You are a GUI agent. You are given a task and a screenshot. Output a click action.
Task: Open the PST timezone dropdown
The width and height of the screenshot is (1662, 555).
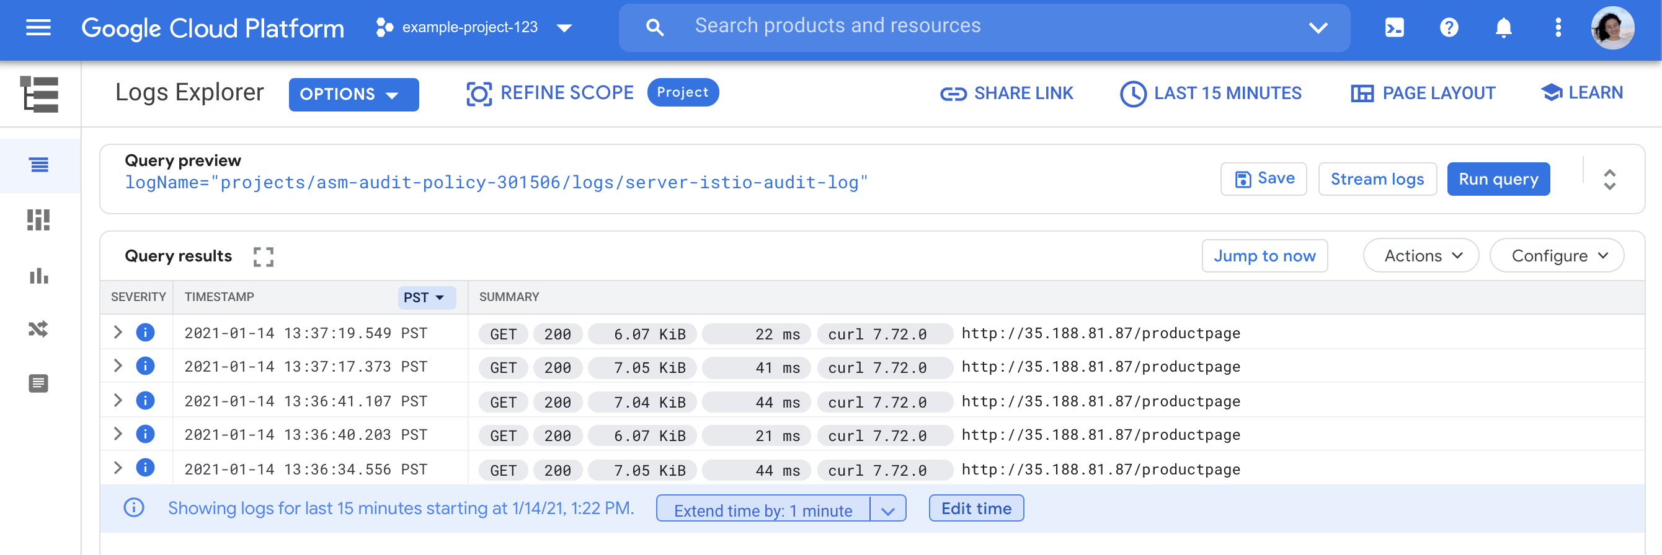coord(425,297)
